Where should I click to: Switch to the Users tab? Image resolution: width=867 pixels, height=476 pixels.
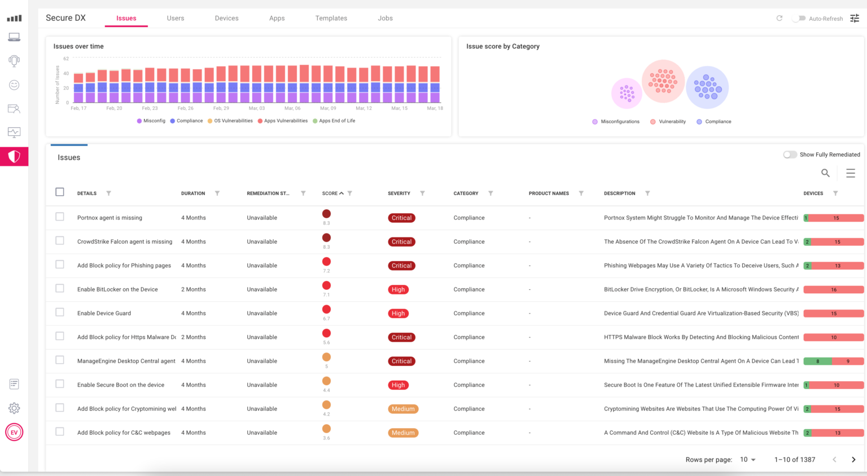pos(176,18)
